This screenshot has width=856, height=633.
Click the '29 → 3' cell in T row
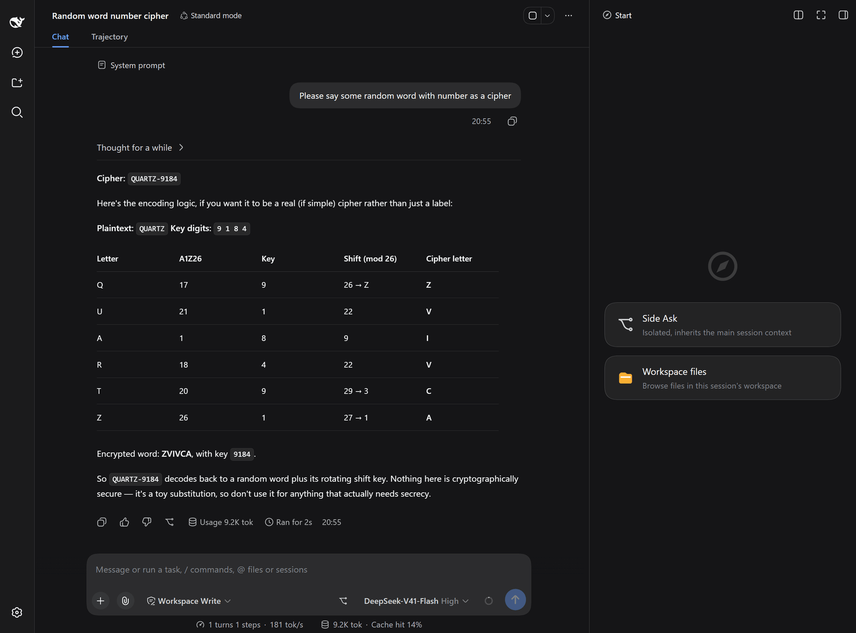(x=356, y=391)
